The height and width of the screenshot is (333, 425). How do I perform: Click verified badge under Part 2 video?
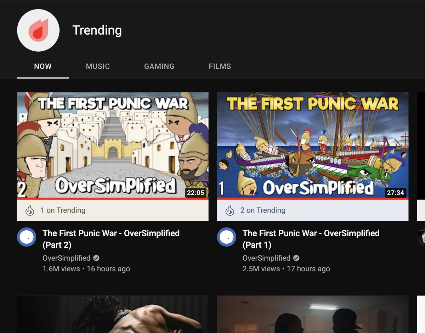96,258
